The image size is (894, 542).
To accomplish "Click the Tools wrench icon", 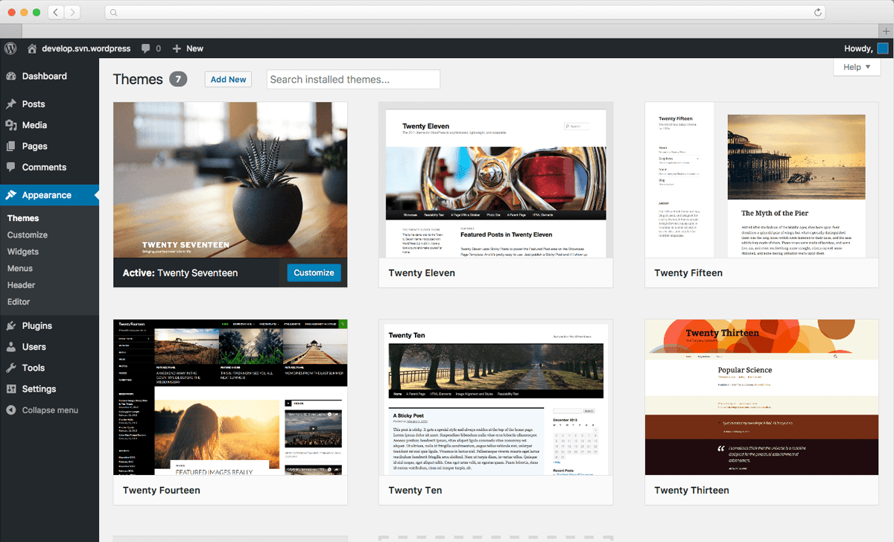I will pyautogui.click(x=11, y=368).
